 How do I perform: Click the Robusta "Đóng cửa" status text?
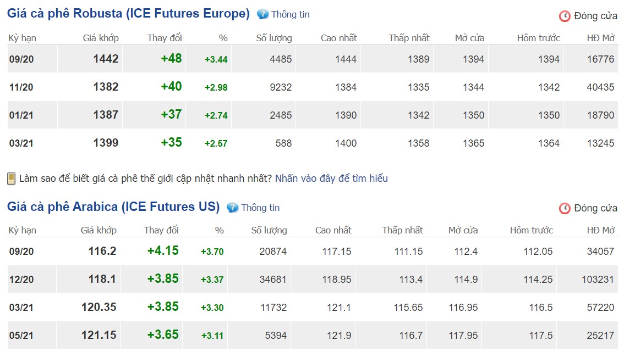pos(595,16)
